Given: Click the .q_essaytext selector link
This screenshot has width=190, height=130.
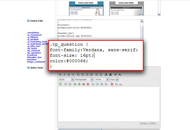Looking at the screenshot, I should (34, 35).
